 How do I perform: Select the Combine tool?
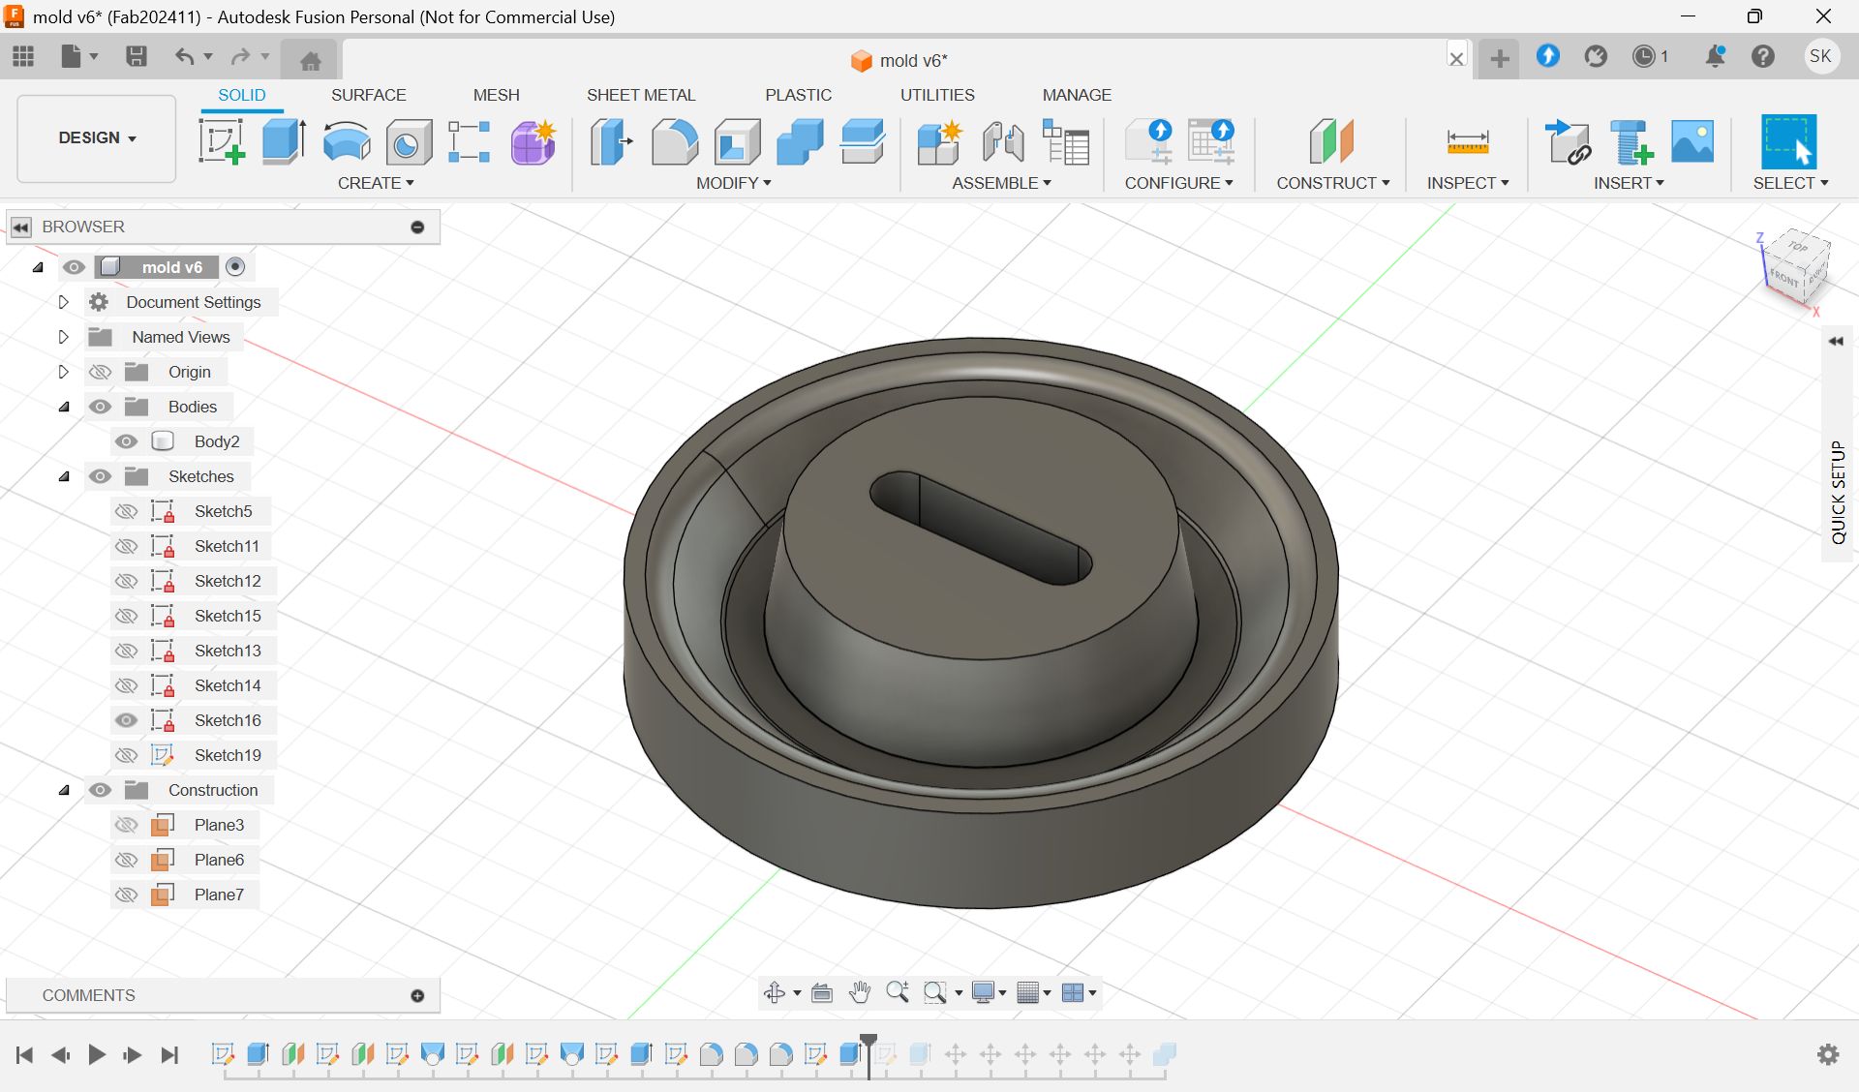coord(800,141)
